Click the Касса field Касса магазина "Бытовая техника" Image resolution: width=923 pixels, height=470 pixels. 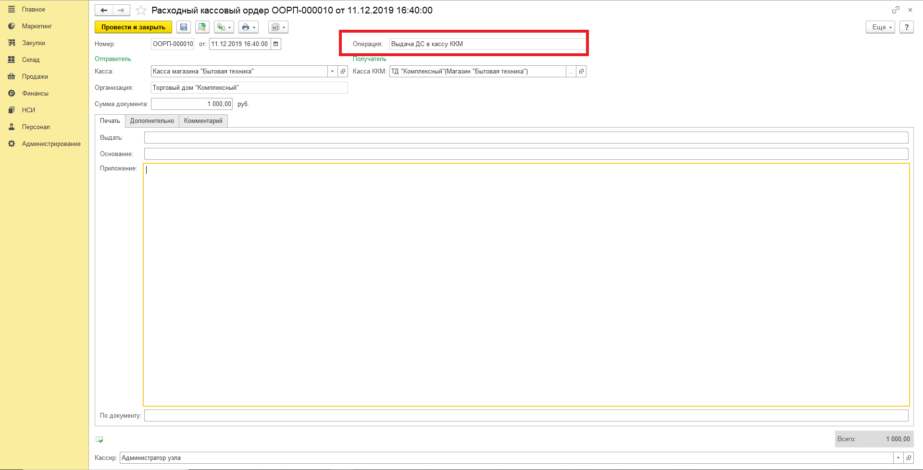[239, 72]
